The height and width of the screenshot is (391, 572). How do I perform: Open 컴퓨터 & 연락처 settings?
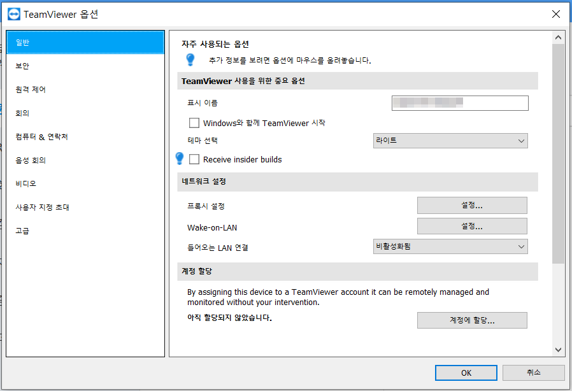[85, 137]
